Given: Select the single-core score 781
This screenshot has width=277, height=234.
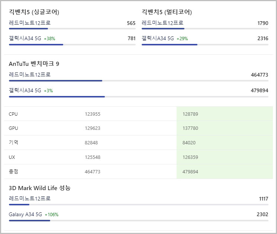Looking at the screenshot, I should 132,38.
